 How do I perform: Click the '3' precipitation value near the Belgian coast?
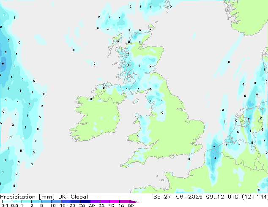tap(214, 146)
